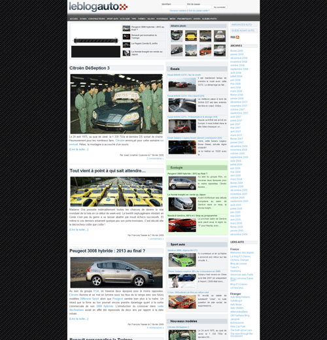Open SPORT AUTO menu item
This screenshot has width=327, height=340.
click(112, 19)
